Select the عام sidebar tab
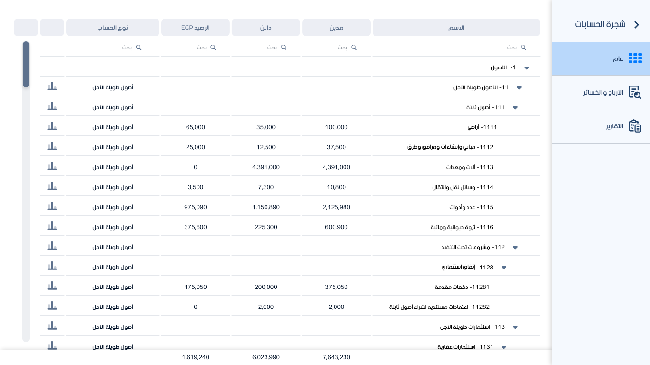The width and height of the screenshot is (650, 365). coord(601,58)
